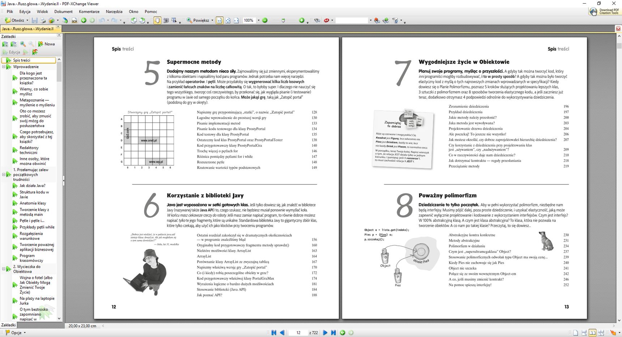The width and height of the screenshot is (622, 337).
Task: Select the Snapshot camera tool
Action: [x=166, y=21]
